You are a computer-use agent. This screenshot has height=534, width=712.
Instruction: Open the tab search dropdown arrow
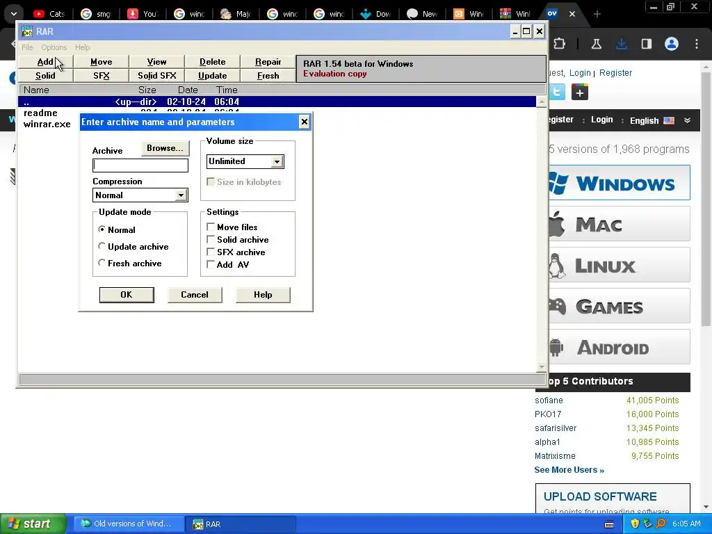(14, 14)
